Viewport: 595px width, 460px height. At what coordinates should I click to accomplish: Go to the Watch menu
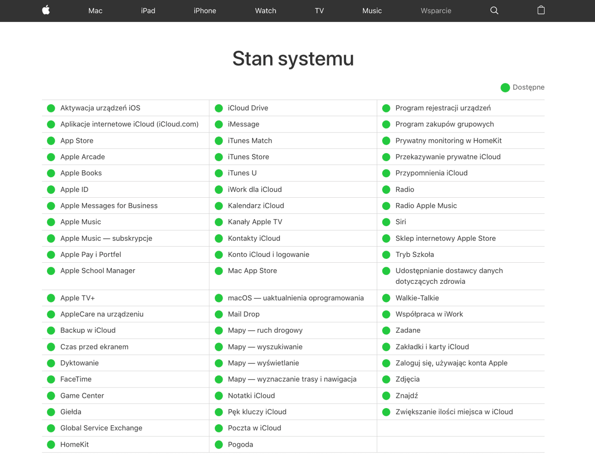[265, 11]
